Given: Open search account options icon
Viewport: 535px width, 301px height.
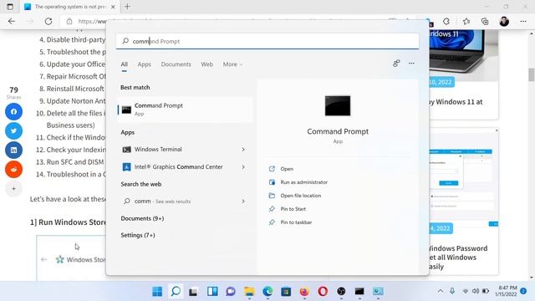Looking at the screenshot, I should tap(396, 64).
